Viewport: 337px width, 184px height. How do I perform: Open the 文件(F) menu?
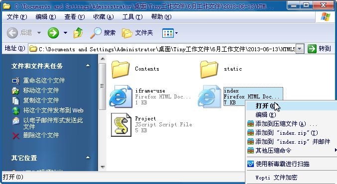(x=17, y=16)
